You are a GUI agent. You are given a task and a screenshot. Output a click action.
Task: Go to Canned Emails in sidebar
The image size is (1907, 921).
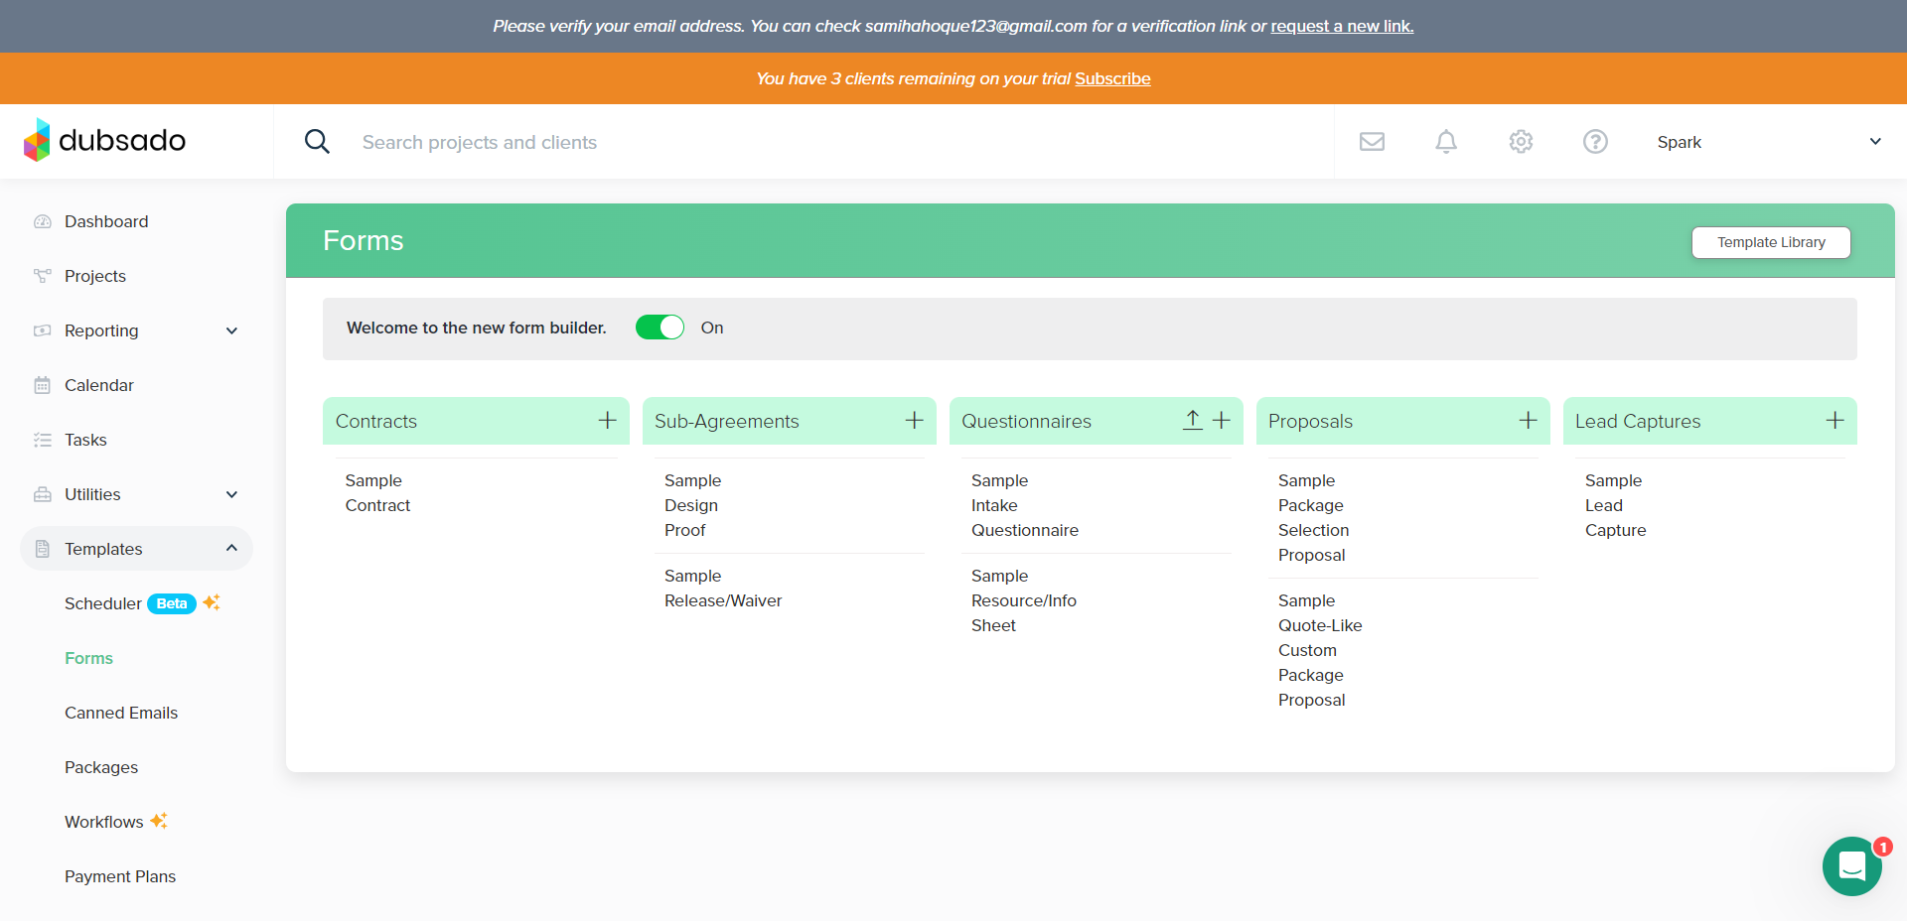(x=121, y=713)
